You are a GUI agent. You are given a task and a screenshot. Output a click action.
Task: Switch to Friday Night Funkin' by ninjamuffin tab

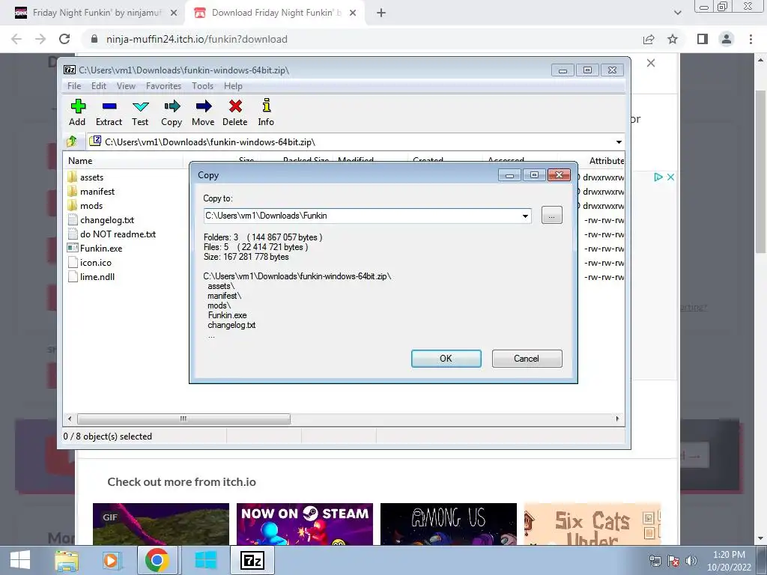(x=96, y=13)
